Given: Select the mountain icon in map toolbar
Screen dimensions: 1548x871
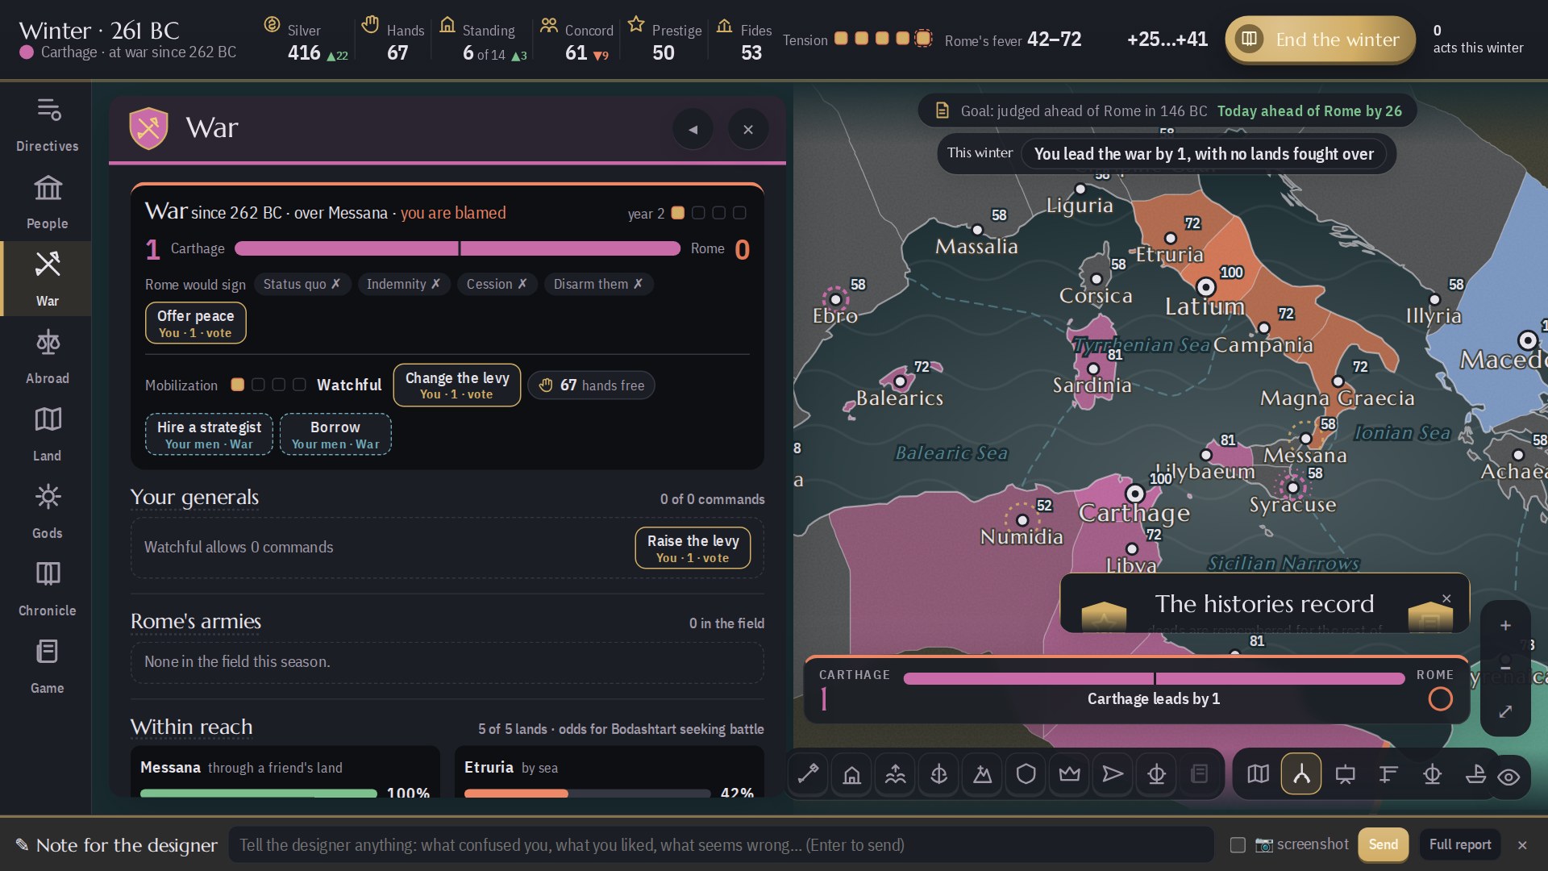Looking at the screenshot, I should point(982,774).
